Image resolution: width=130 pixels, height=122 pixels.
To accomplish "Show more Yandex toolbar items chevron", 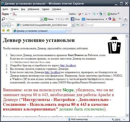I will pyautogui.click(x=118, y=13).
